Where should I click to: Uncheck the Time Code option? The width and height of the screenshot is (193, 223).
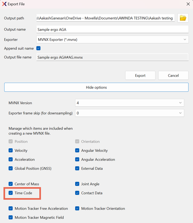point(11,193)
